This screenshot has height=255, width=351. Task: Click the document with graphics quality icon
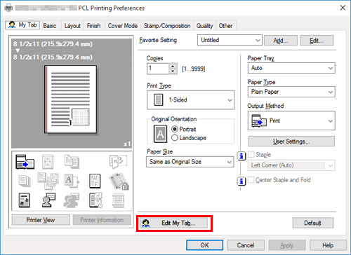point(24,200)
